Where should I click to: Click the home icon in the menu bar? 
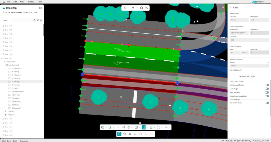click(x=4, y=2)
